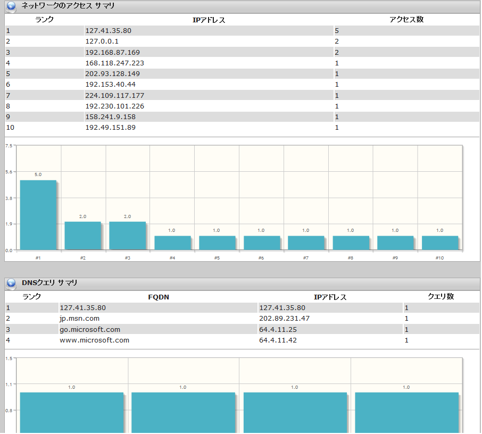Click the tallest bar labeled 5.0 in the access chart
482x434 pixels.
pos(38,215)
